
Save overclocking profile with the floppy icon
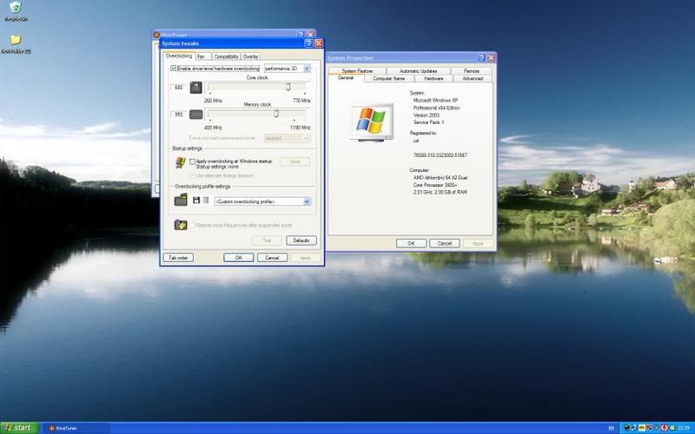click(x=196, y=201)
